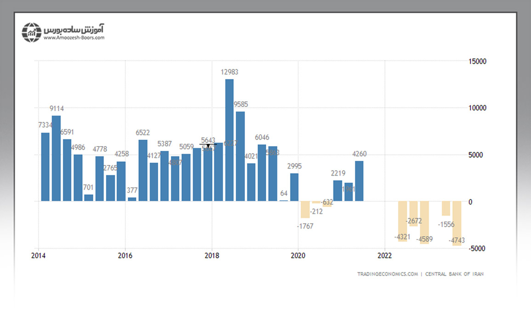Click the TRADINGECONOMICS.COM source text
The image size is (531, 311).
(x=388, y=274)
